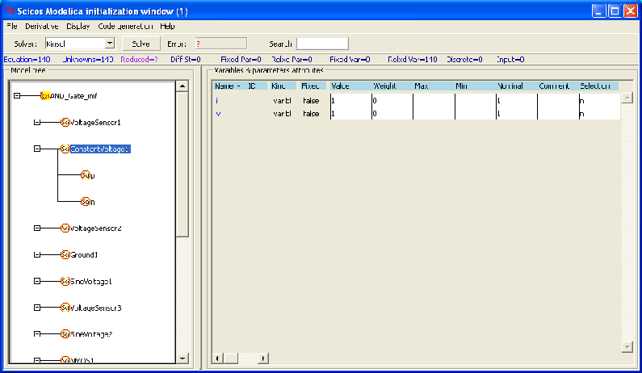Click the table horizontal scroll-right arrow
The width and height of the screenshot is (642, 373).
[x=263, y=358]
